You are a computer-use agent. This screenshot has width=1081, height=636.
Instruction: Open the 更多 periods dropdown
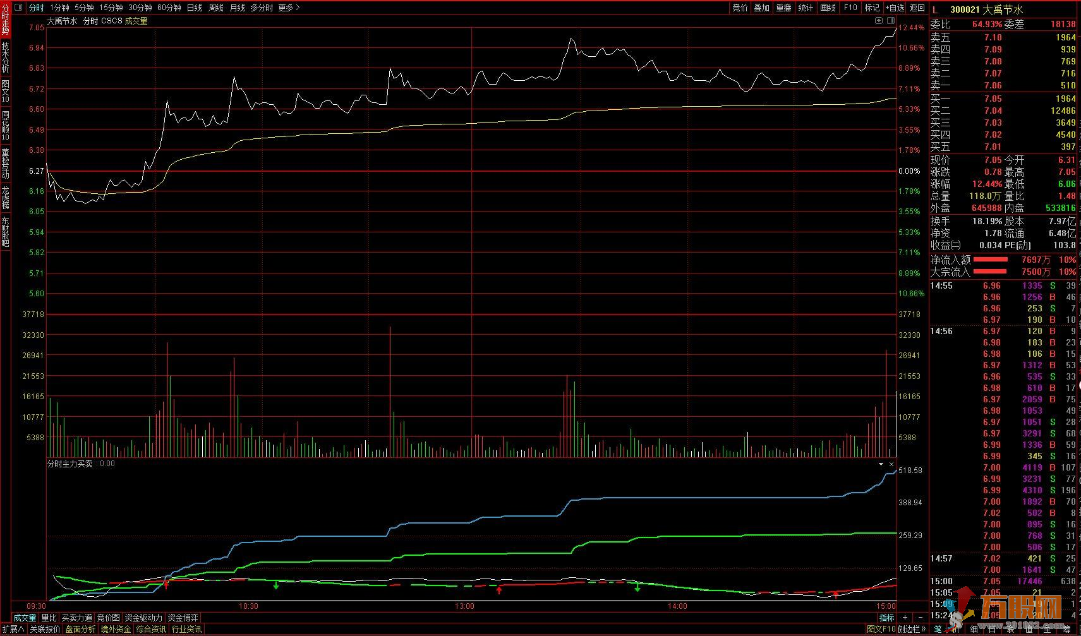[x=289, y=8]
